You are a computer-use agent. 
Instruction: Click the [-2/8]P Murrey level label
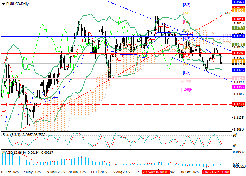pyautogui.click(x=187, y=89)
